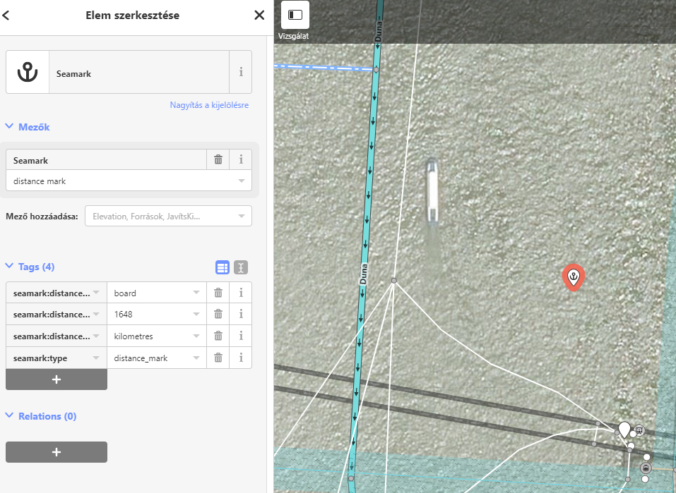Show info for the 1648 tag
The width and height of the screenshot is (676, 493).
241,315
